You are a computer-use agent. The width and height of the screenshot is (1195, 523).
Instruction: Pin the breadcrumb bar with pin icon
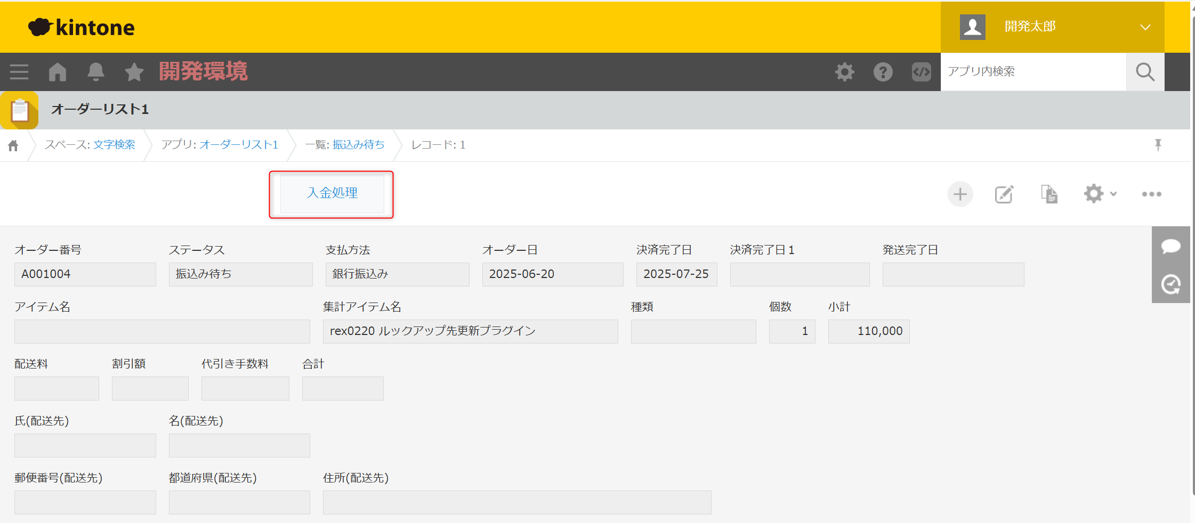tap(1158, 145)
